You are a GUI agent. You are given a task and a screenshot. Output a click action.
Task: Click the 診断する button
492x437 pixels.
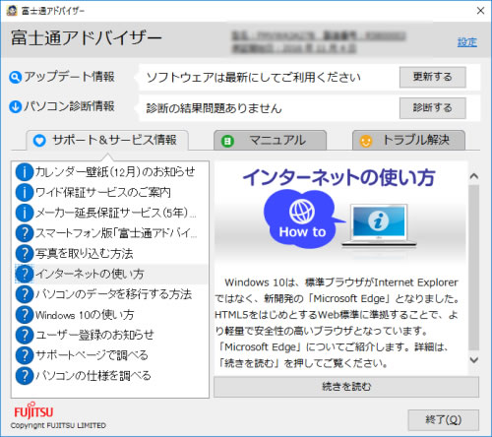[433, 108]
